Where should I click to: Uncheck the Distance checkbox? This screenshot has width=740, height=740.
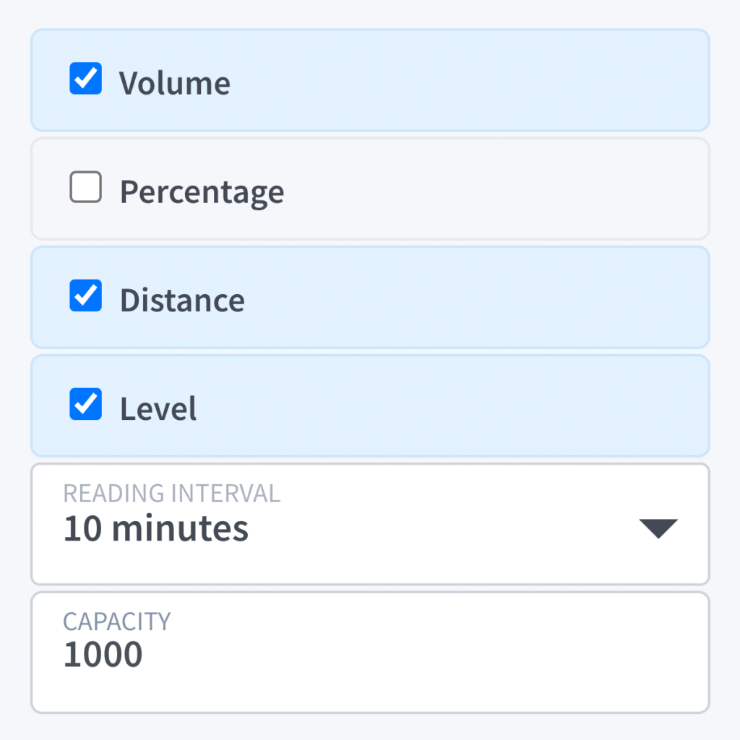pos(85,296)
